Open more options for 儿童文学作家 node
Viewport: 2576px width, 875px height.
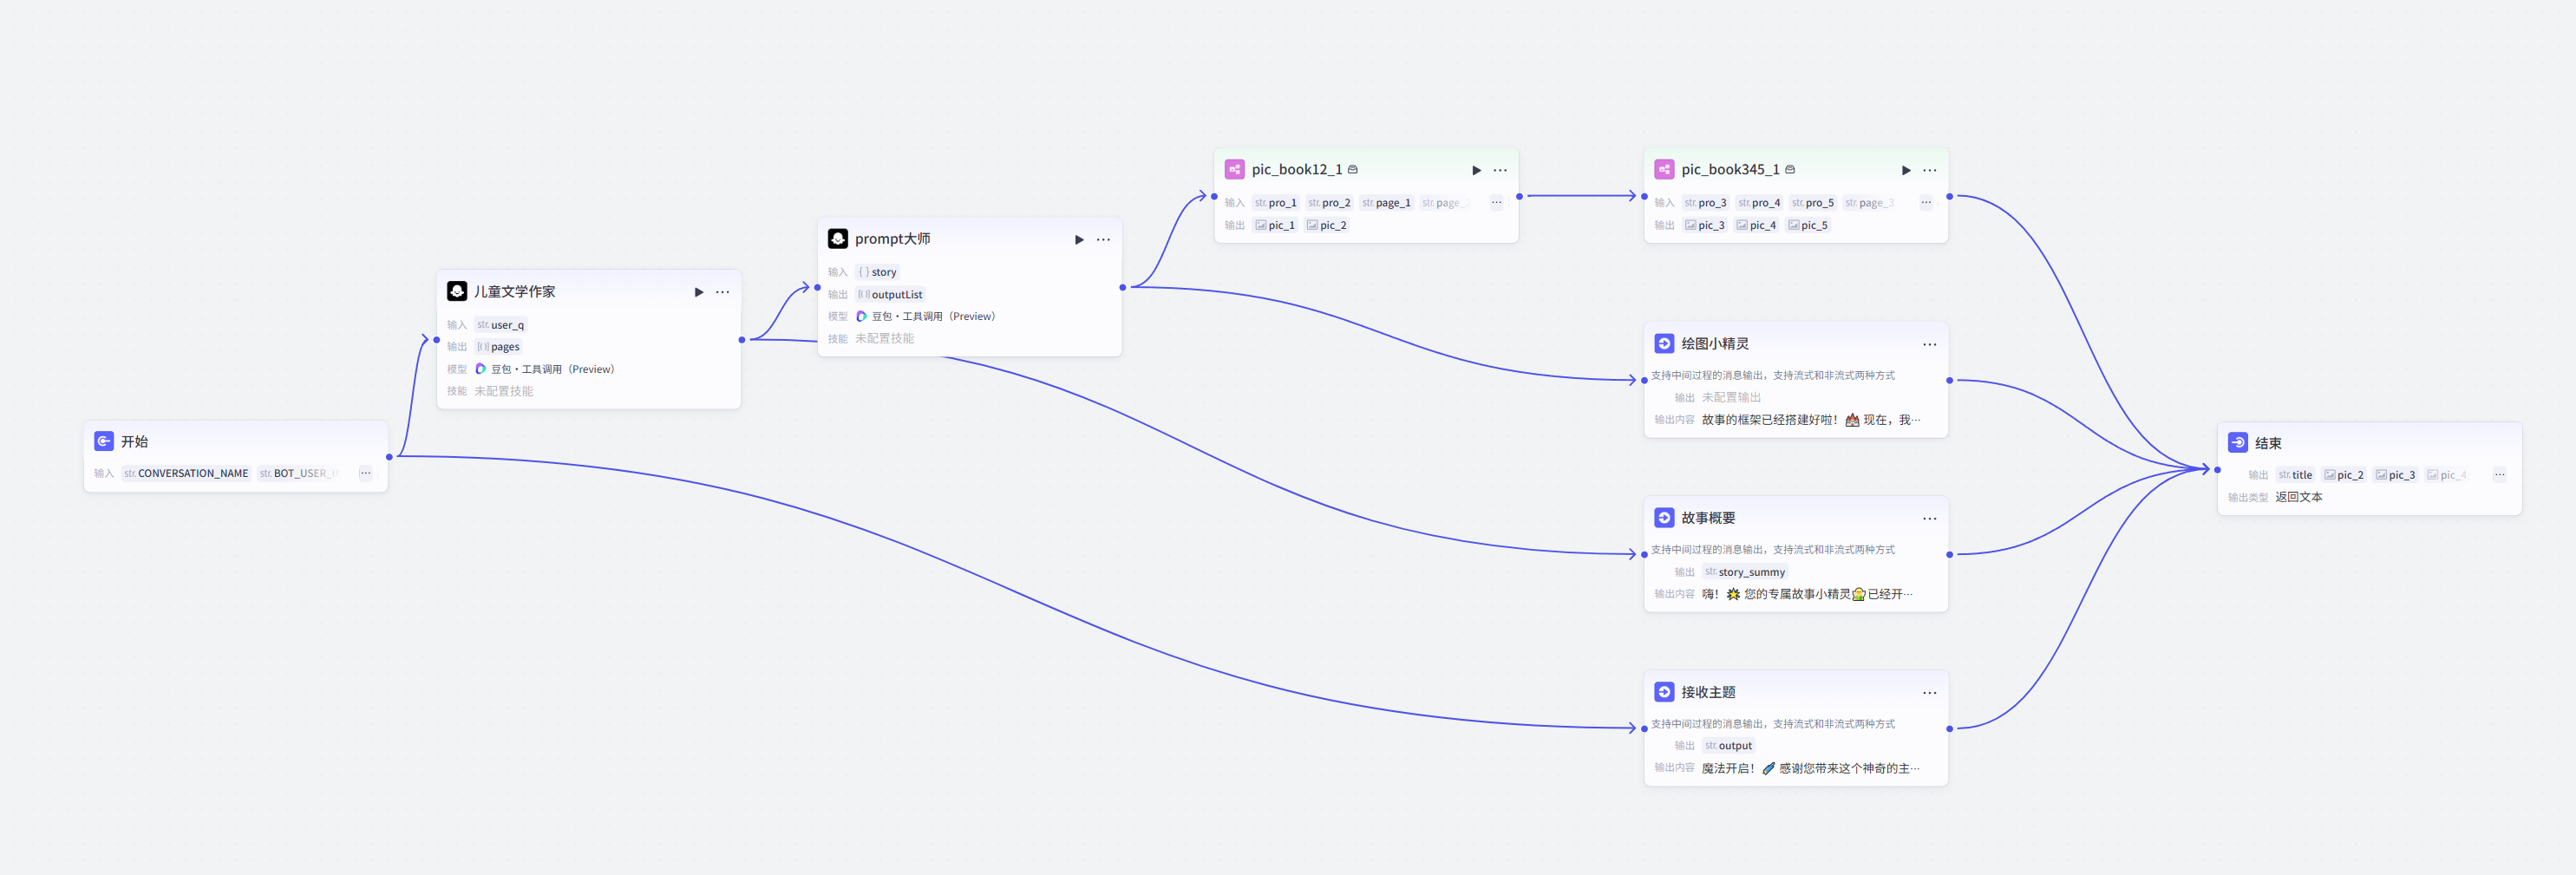pyautogui.click(x=723, y=292)
